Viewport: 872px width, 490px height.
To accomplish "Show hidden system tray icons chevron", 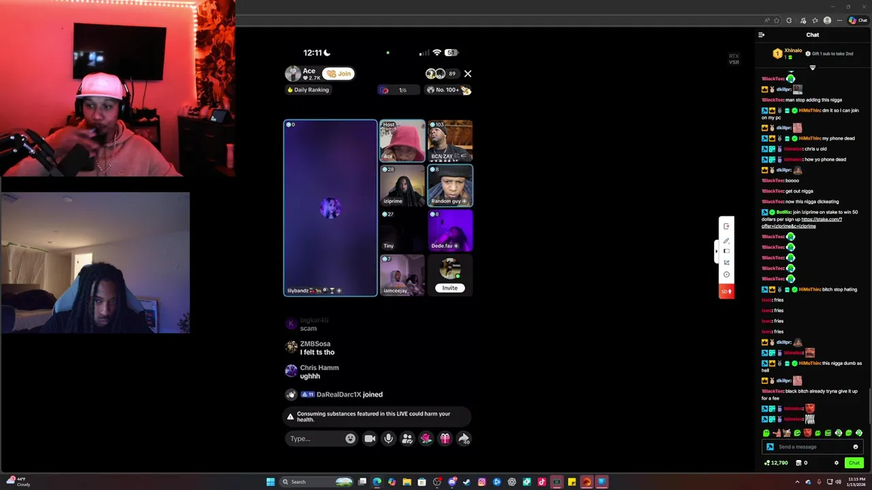I will pos(797,482).
